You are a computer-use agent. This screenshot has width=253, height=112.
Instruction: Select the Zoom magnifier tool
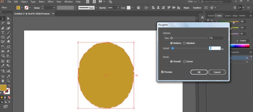8,81
